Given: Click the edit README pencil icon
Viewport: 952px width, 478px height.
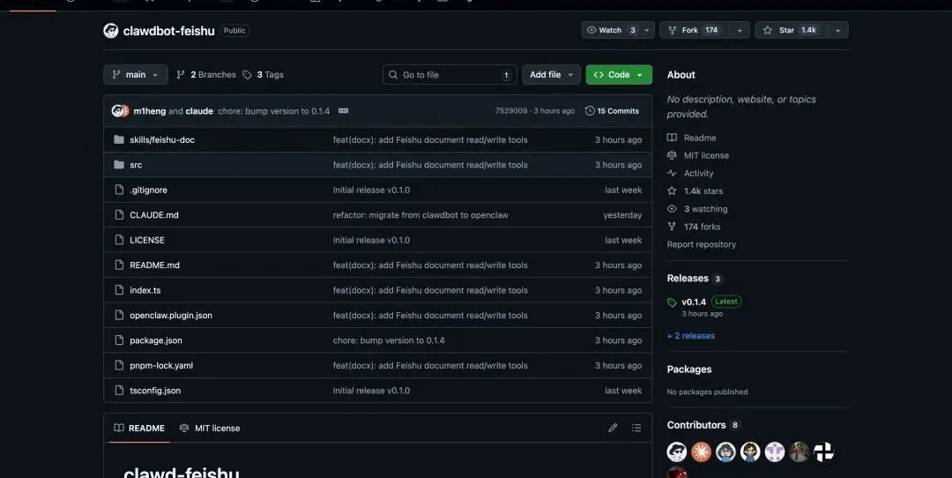Looking at the screenshot, I should click(x=613, y=429).
